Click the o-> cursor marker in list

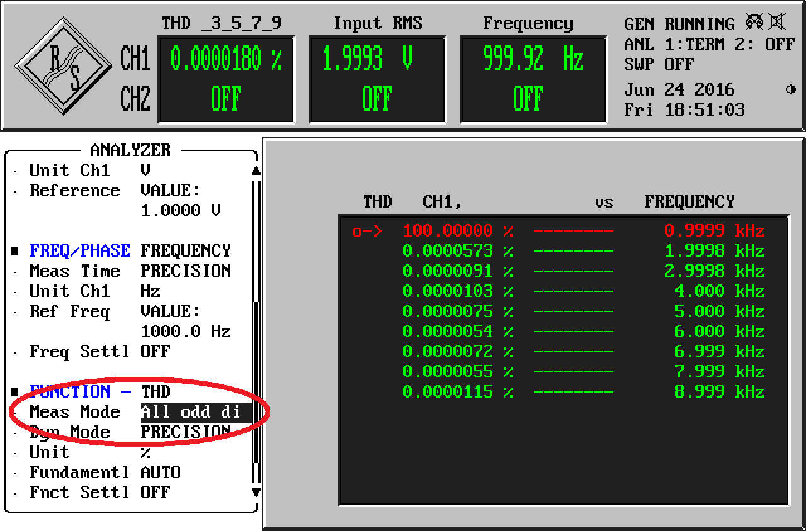coord(367,231)
